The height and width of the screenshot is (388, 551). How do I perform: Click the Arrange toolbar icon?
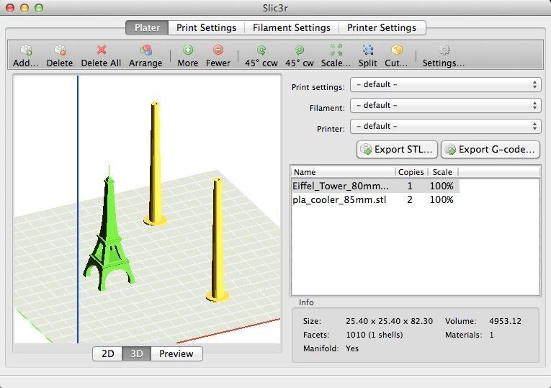pos(145,50)
